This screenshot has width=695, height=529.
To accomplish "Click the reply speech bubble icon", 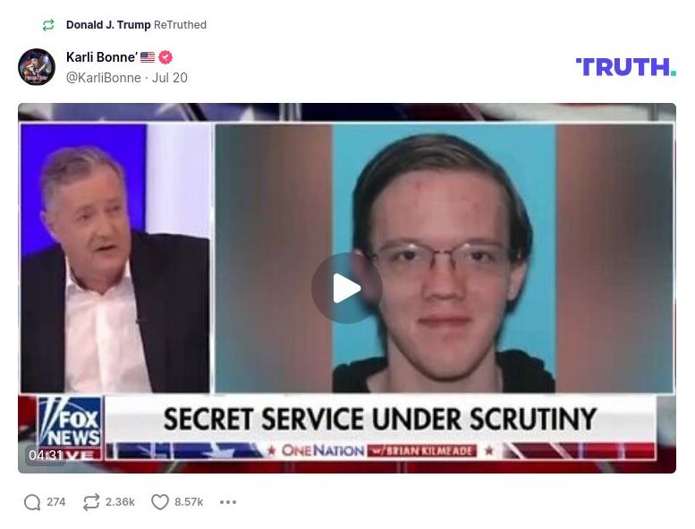I will (x=32, y=502).
